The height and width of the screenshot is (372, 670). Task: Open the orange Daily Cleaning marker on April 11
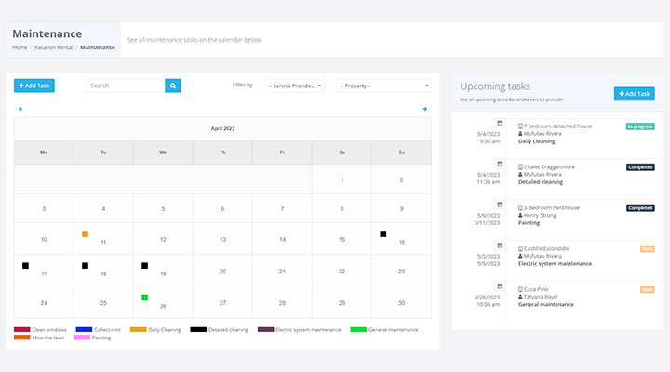[x=85, y=233]
